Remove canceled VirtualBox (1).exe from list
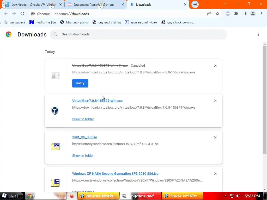 coord(215,66)
